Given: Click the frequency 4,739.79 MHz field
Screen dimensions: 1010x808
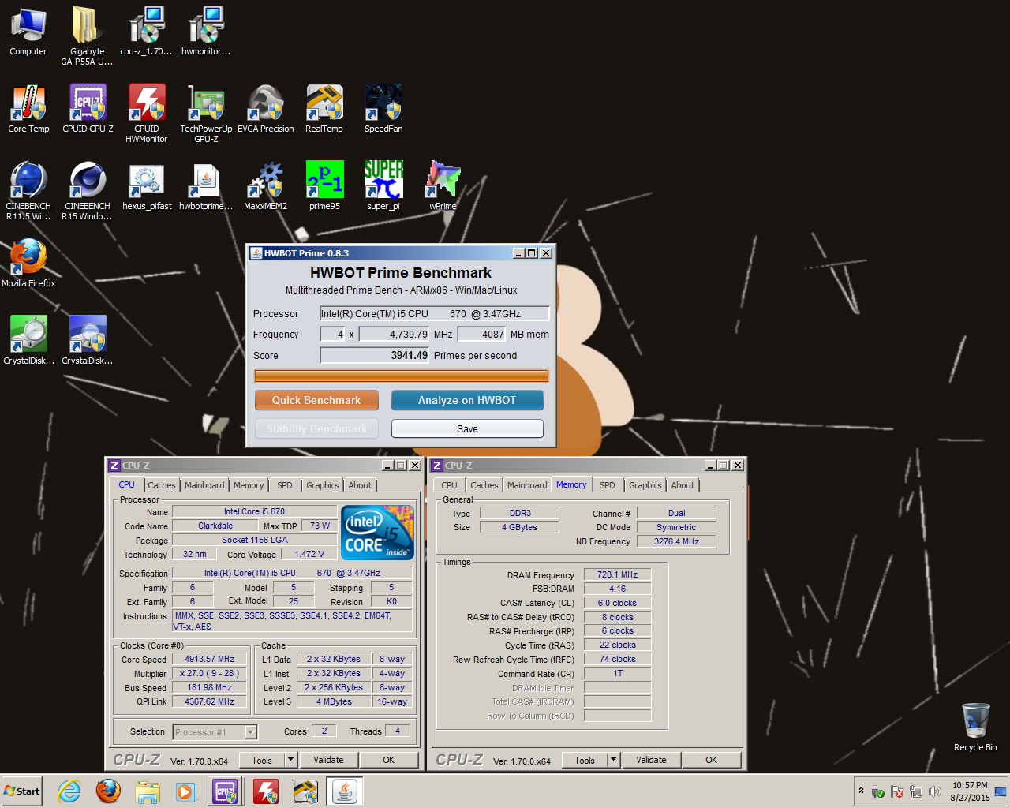Looking at the screenshot, I should coord(394,334).
